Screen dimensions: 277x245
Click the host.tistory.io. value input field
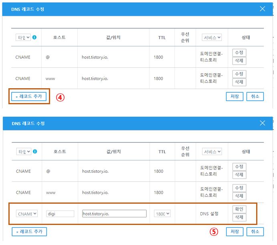114,214
